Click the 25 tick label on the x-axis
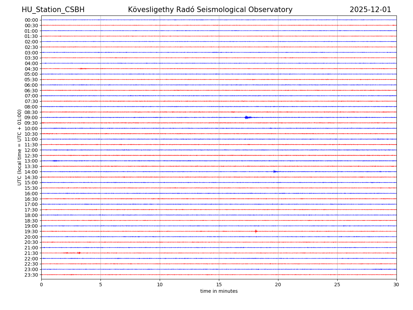 (337, 285)
